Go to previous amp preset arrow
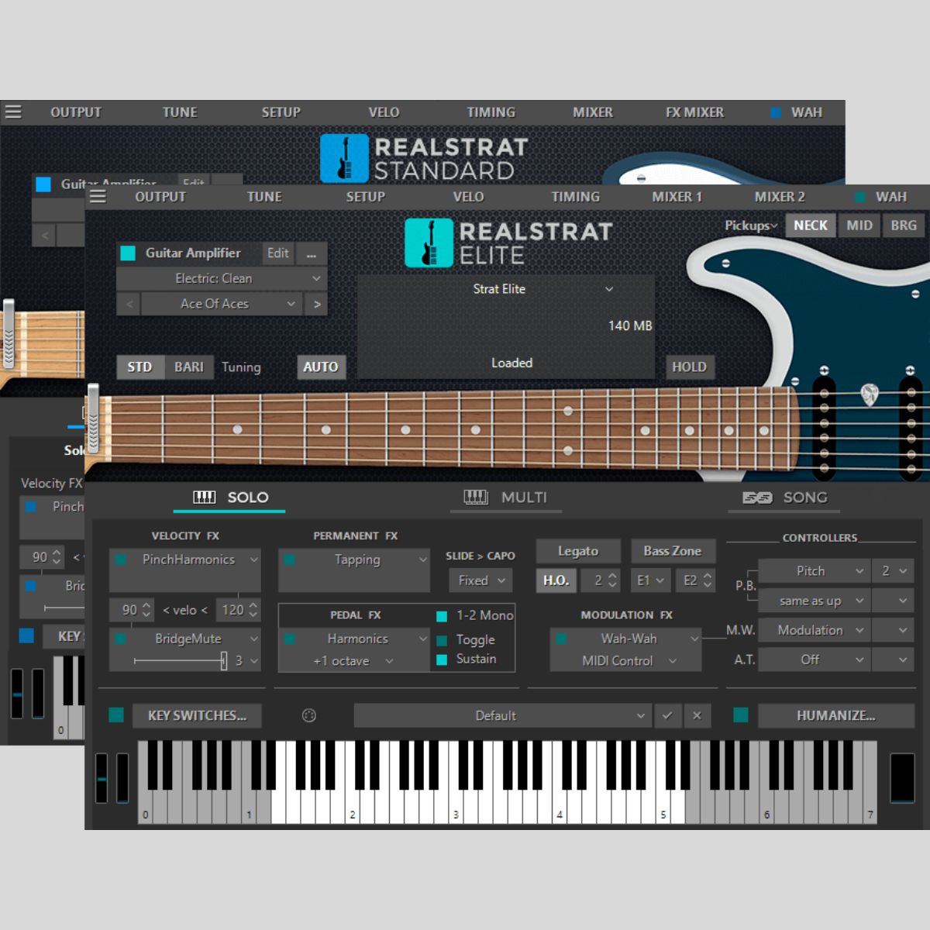Screen dimensions: 930x930 pyautogui.click(x=129, y=304)
